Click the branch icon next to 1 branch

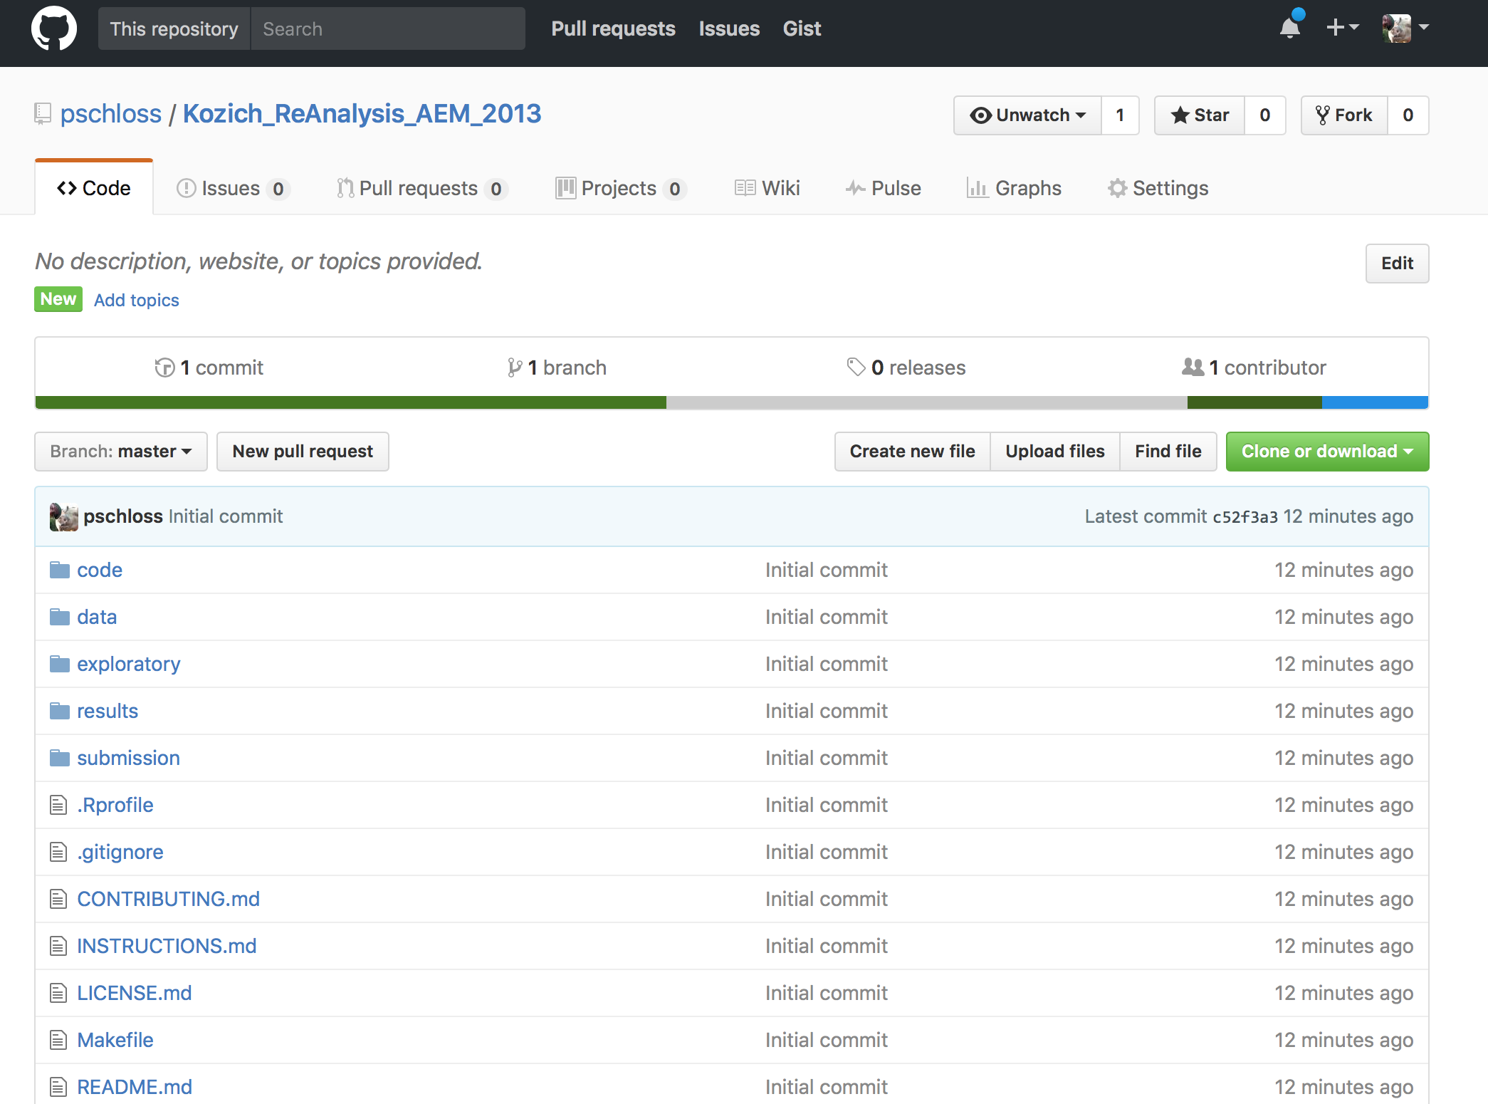pos(514,368)
